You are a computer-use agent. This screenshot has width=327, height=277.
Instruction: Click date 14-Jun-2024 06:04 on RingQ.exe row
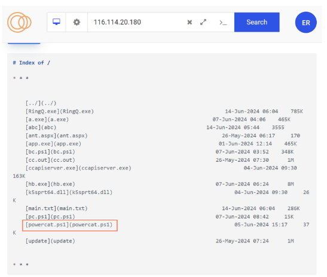pos(252,111)
